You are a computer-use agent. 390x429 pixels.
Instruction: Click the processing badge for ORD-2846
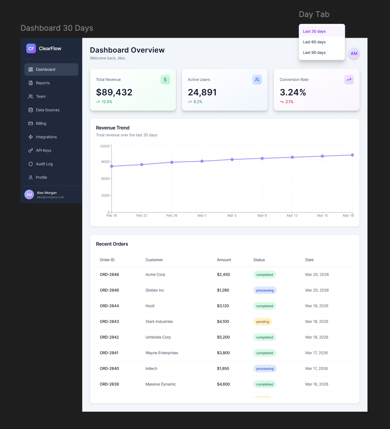265,290
